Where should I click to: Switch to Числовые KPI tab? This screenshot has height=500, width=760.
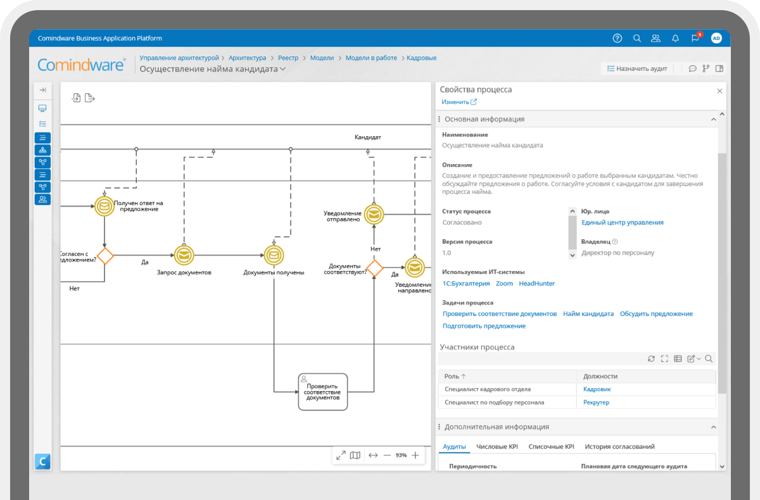497,447
